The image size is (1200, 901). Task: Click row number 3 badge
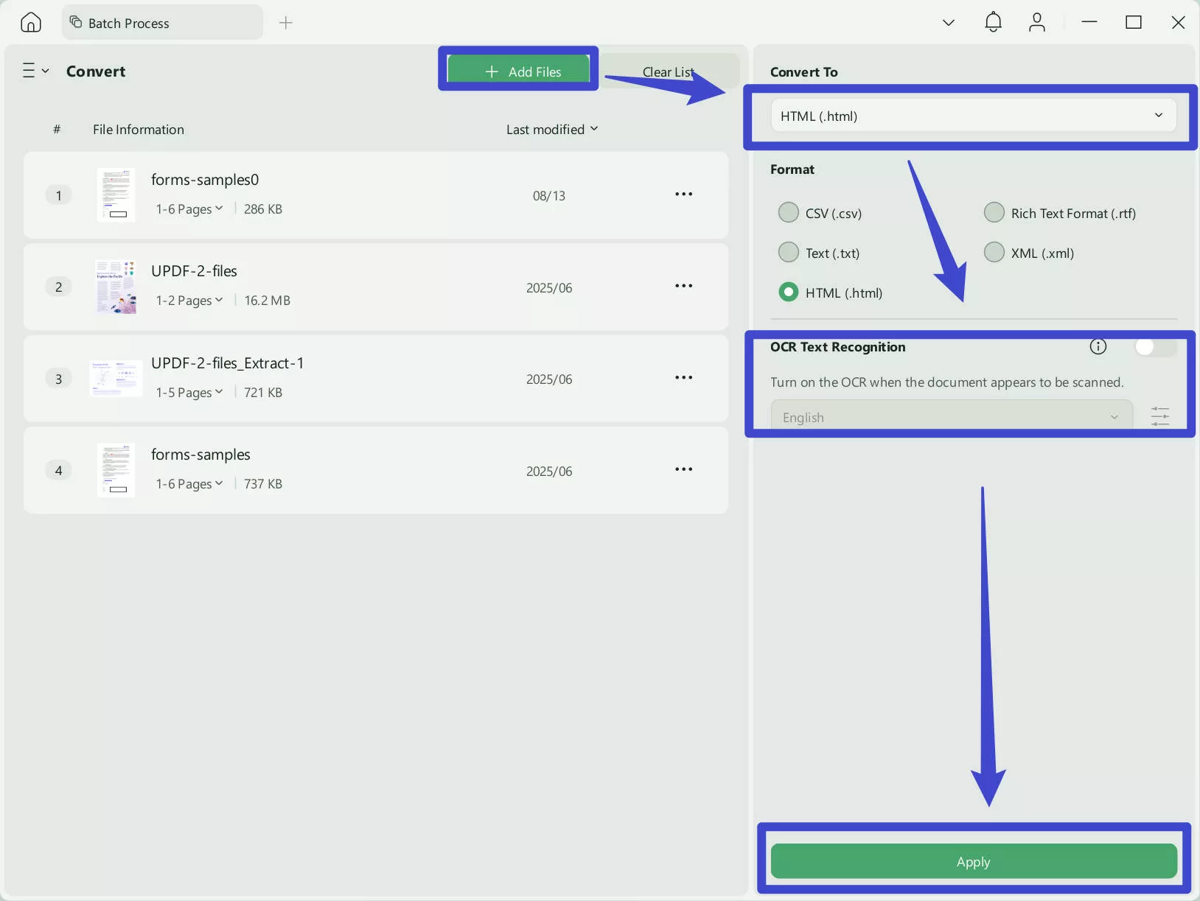point(59,379)
